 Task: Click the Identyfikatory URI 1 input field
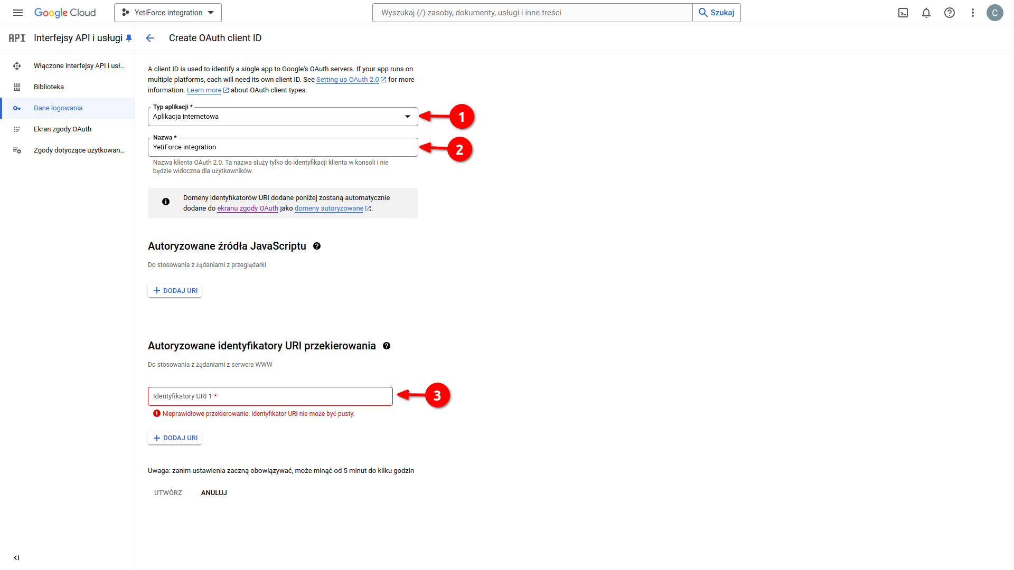[x=270, y=396]
